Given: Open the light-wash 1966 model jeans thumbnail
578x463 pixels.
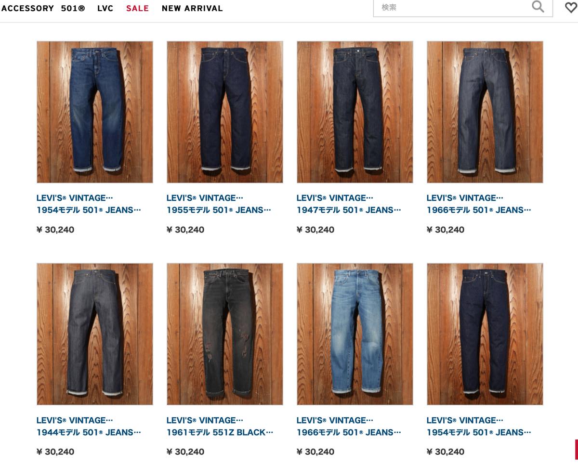Looking at the screenshot, I should [355, 334].
